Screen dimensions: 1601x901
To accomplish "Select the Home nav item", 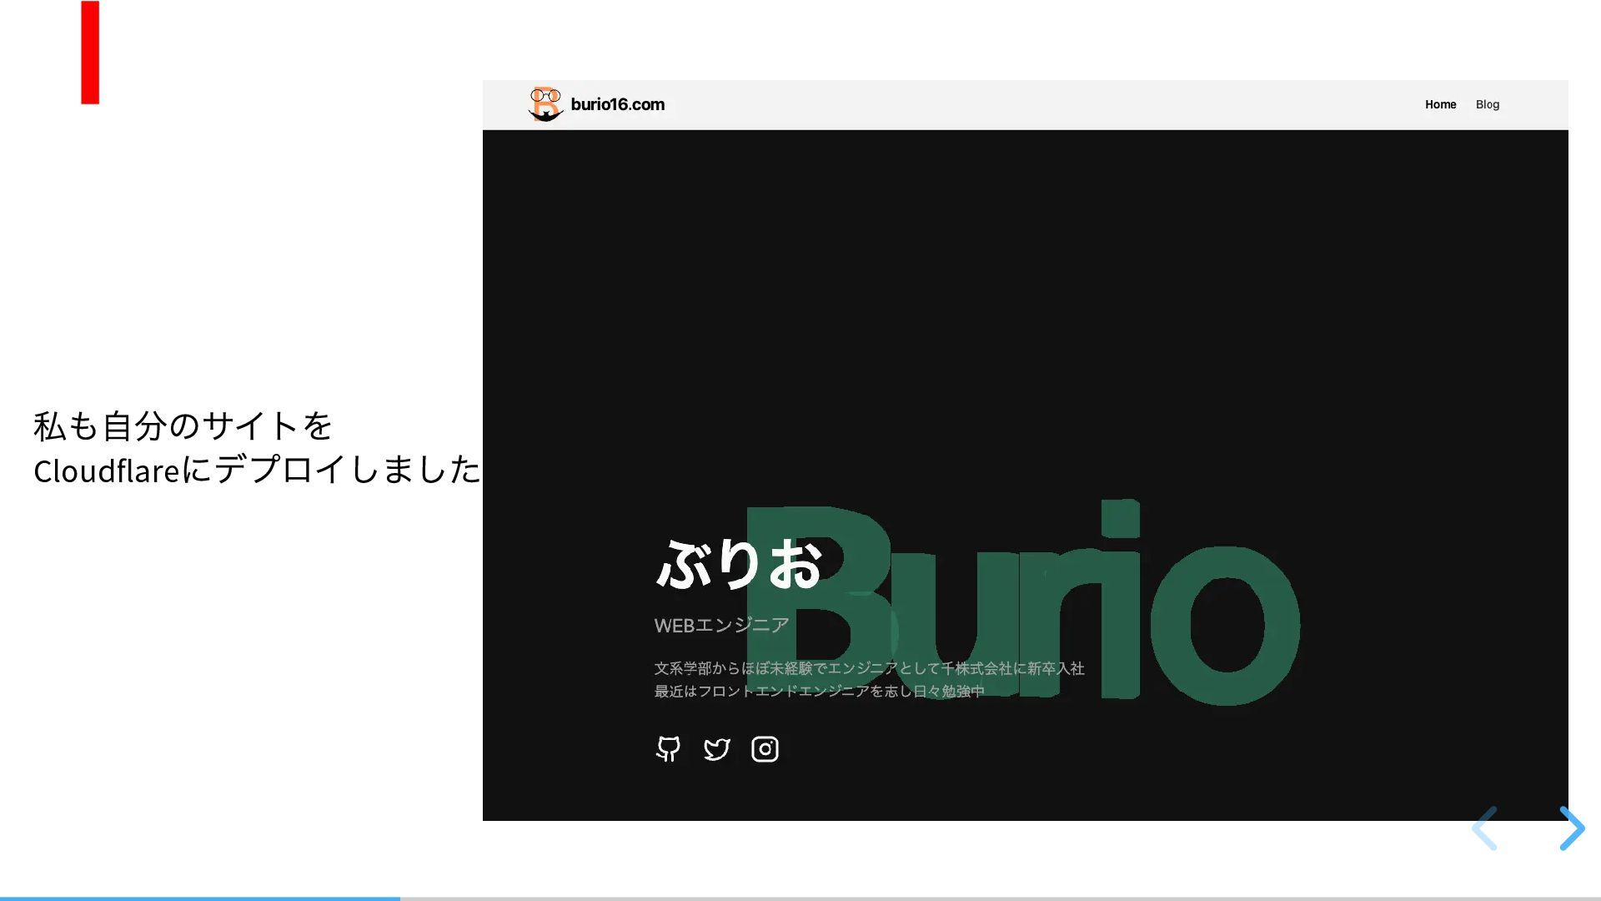I will click(1440, 104).
